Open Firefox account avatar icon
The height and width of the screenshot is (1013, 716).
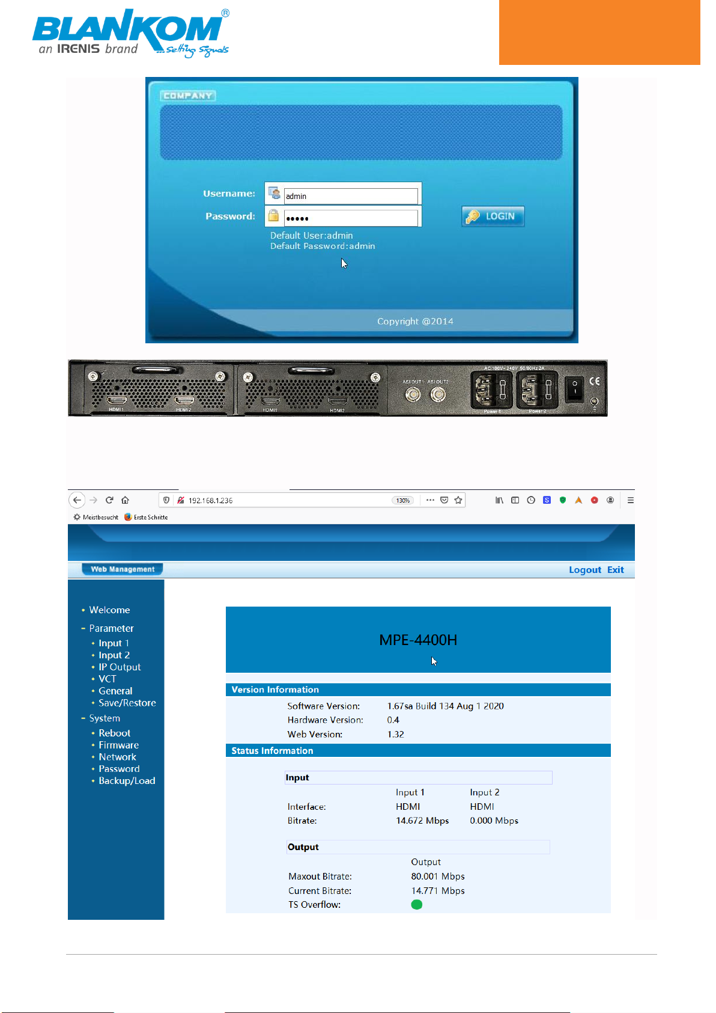610,500
